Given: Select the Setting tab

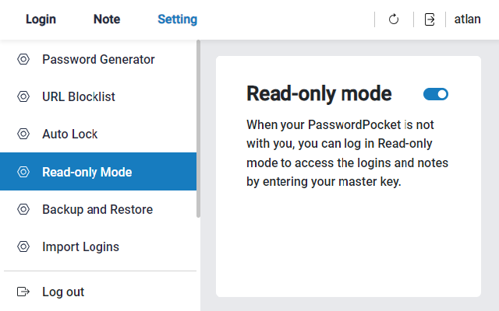Looking at the screenshot, I should [x=177, y=19].
